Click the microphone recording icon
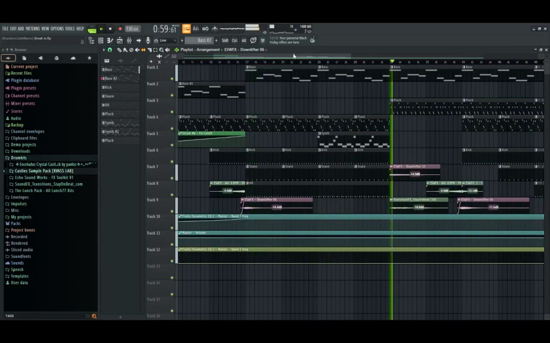 tap(148, 40)
